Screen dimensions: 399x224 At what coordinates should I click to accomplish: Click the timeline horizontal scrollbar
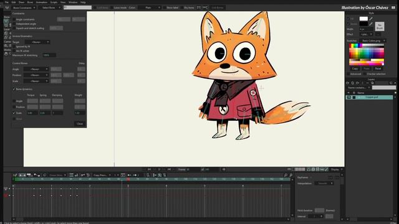pyautogui.click(x=151, y=220)
